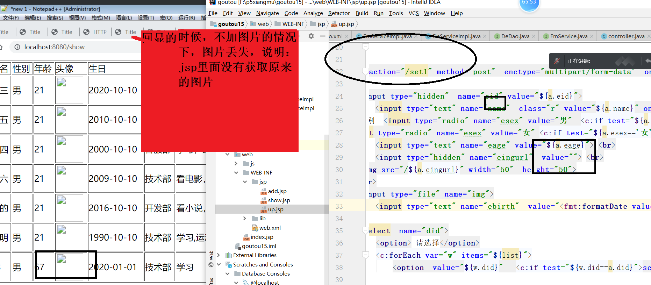This screenshot has height=285, width=651.
Task: Click the lib folder icon in tree
Action: coord(255,218)
